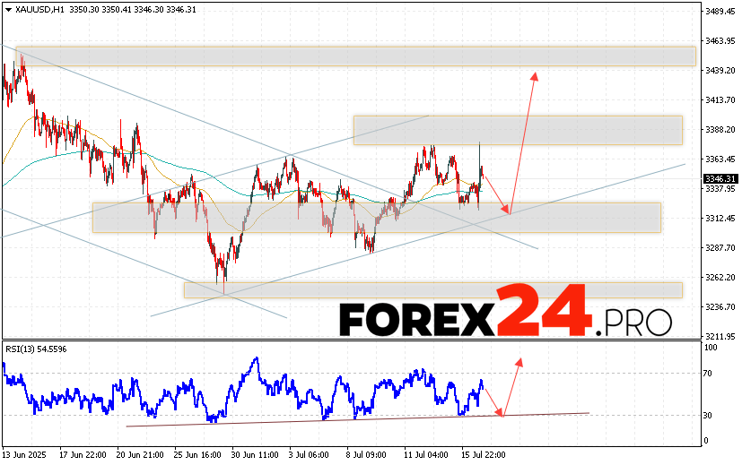Click the 3211.95 price scale label
Image resolution: width=742 pixels, height=465 pixels.
[x=719, y=336]
